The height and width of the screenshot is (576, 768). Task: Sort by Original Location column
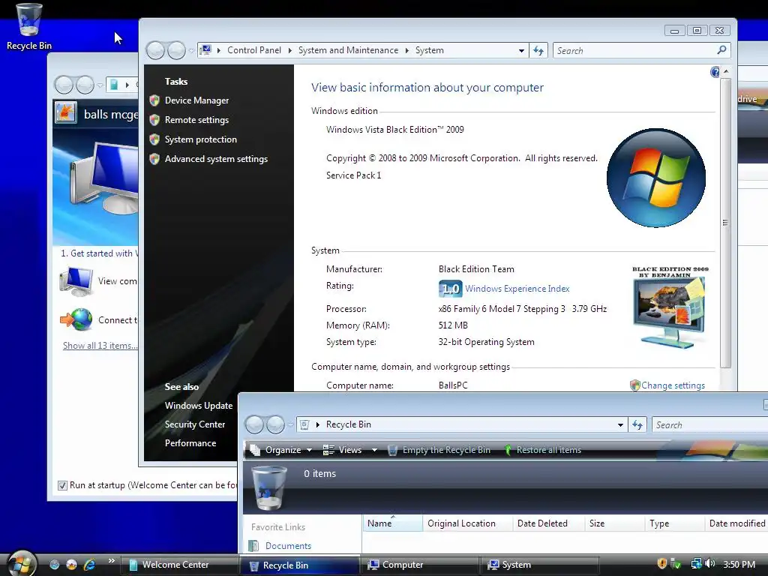point(467,523)
